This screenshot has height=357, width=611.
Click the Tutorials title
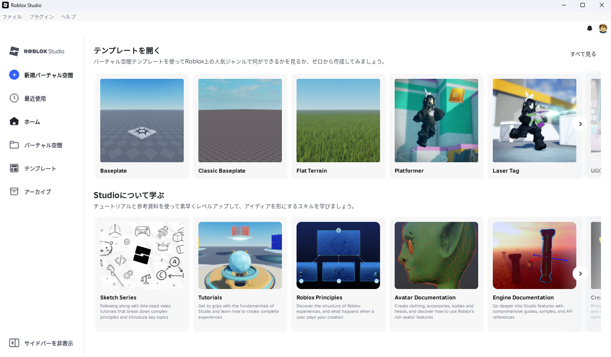click(x=210, y=297)
